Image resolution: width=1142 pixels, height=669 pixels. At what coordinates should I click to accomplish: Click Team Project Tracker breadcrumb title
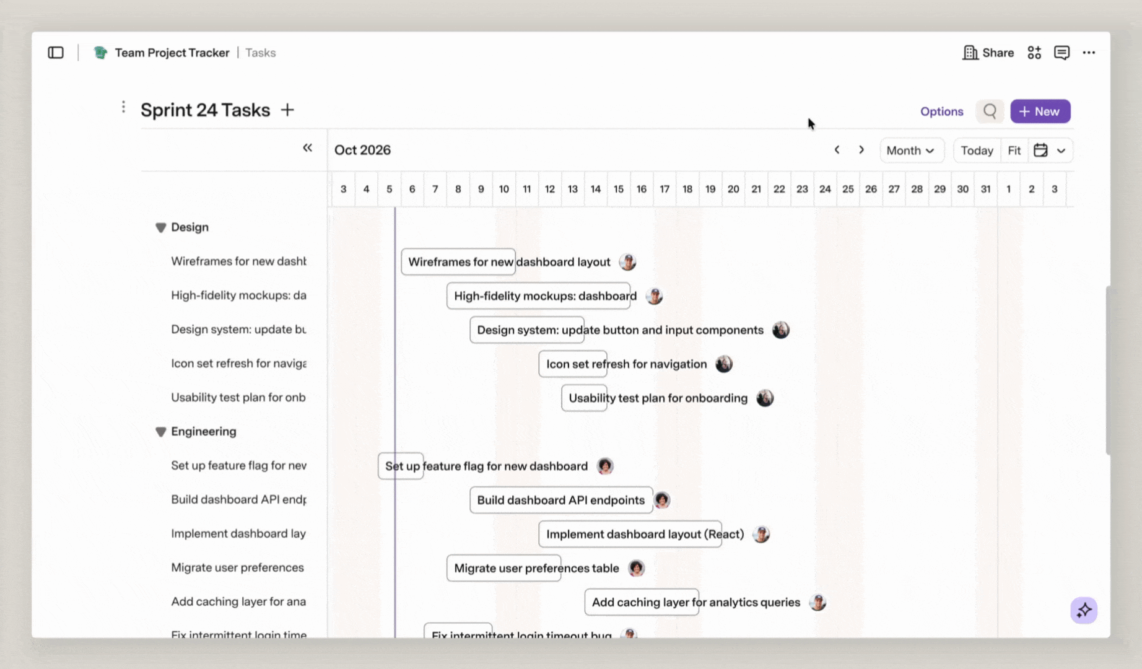[x=172, y=53]
